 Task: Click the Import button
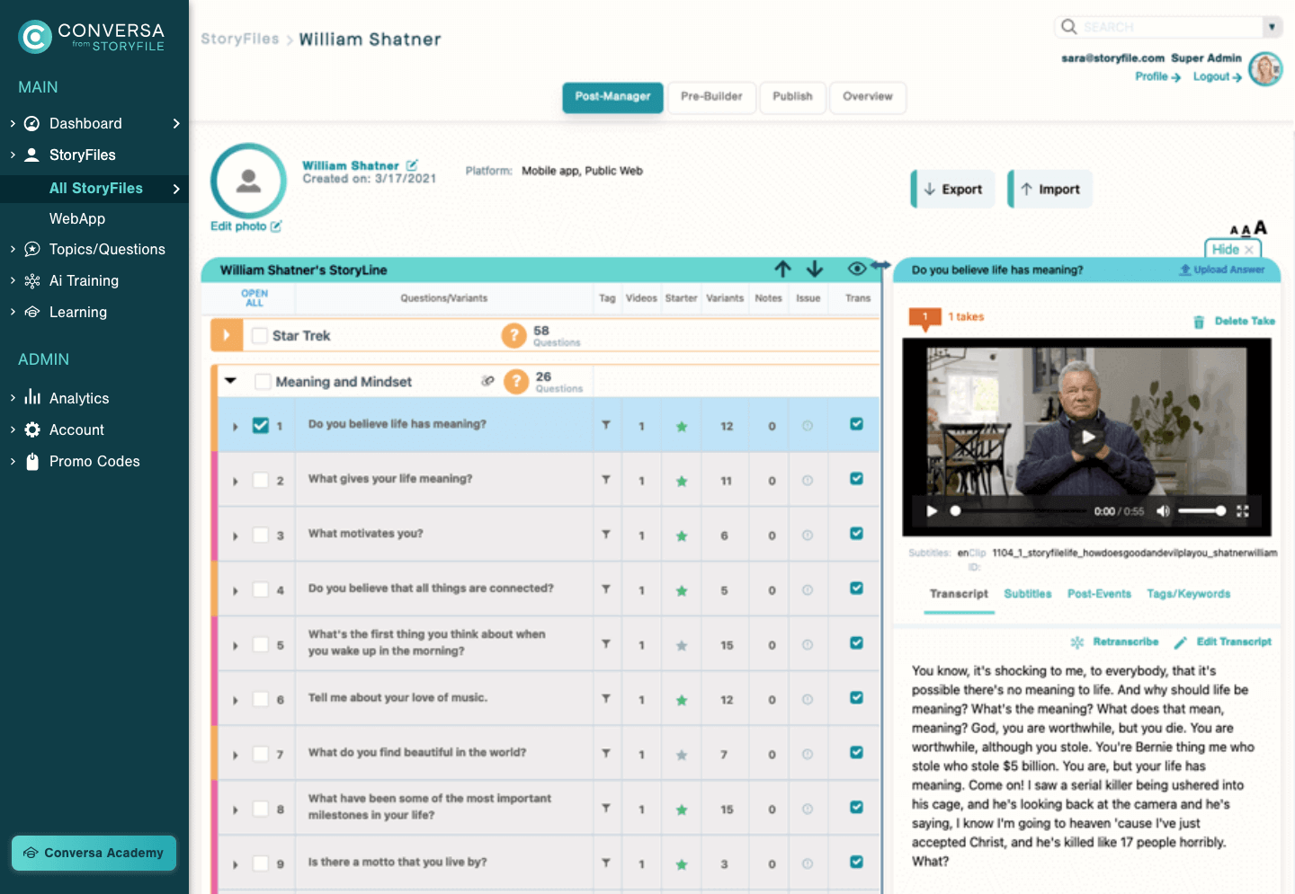(1050, 190)
